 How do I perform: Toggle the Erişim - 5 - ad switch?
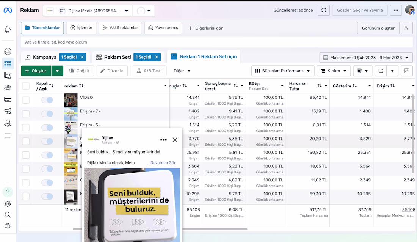(47, 128)
